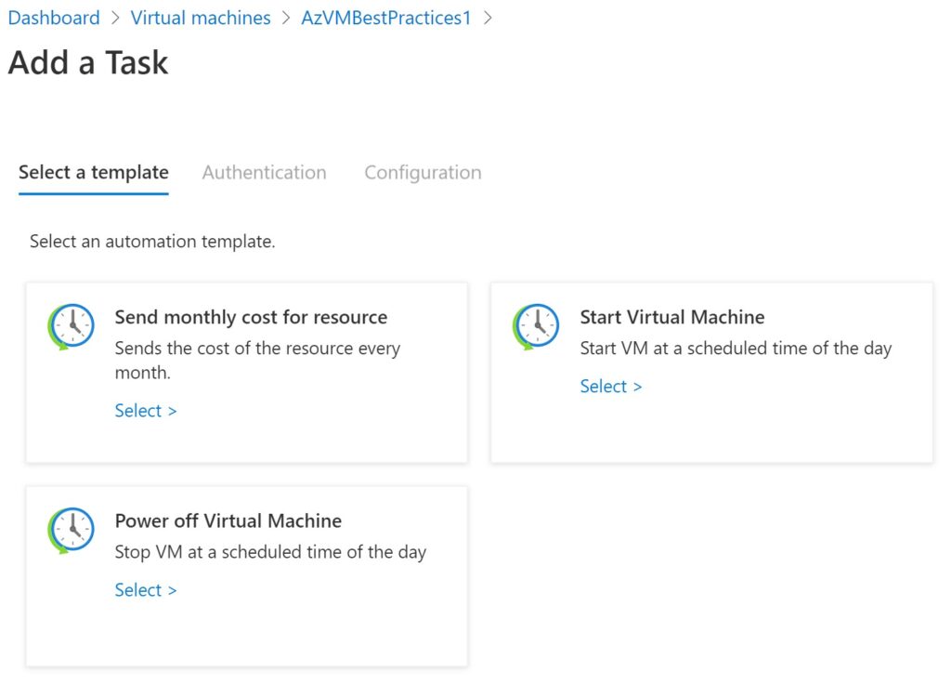Click the Add a Task page heading
This screenshot has width=951, height=685.
(88, 62)
